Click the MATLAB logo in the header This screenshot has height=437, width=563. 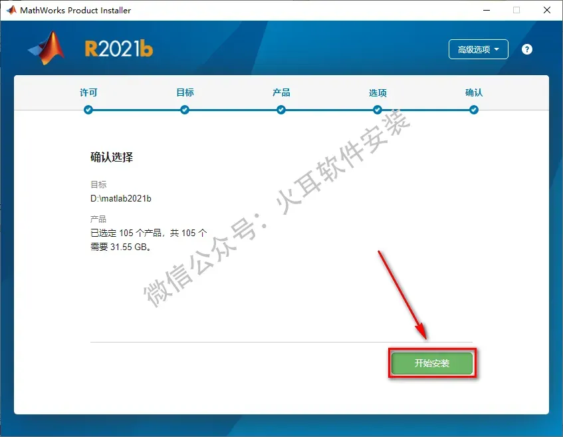[x=47, y=48]
